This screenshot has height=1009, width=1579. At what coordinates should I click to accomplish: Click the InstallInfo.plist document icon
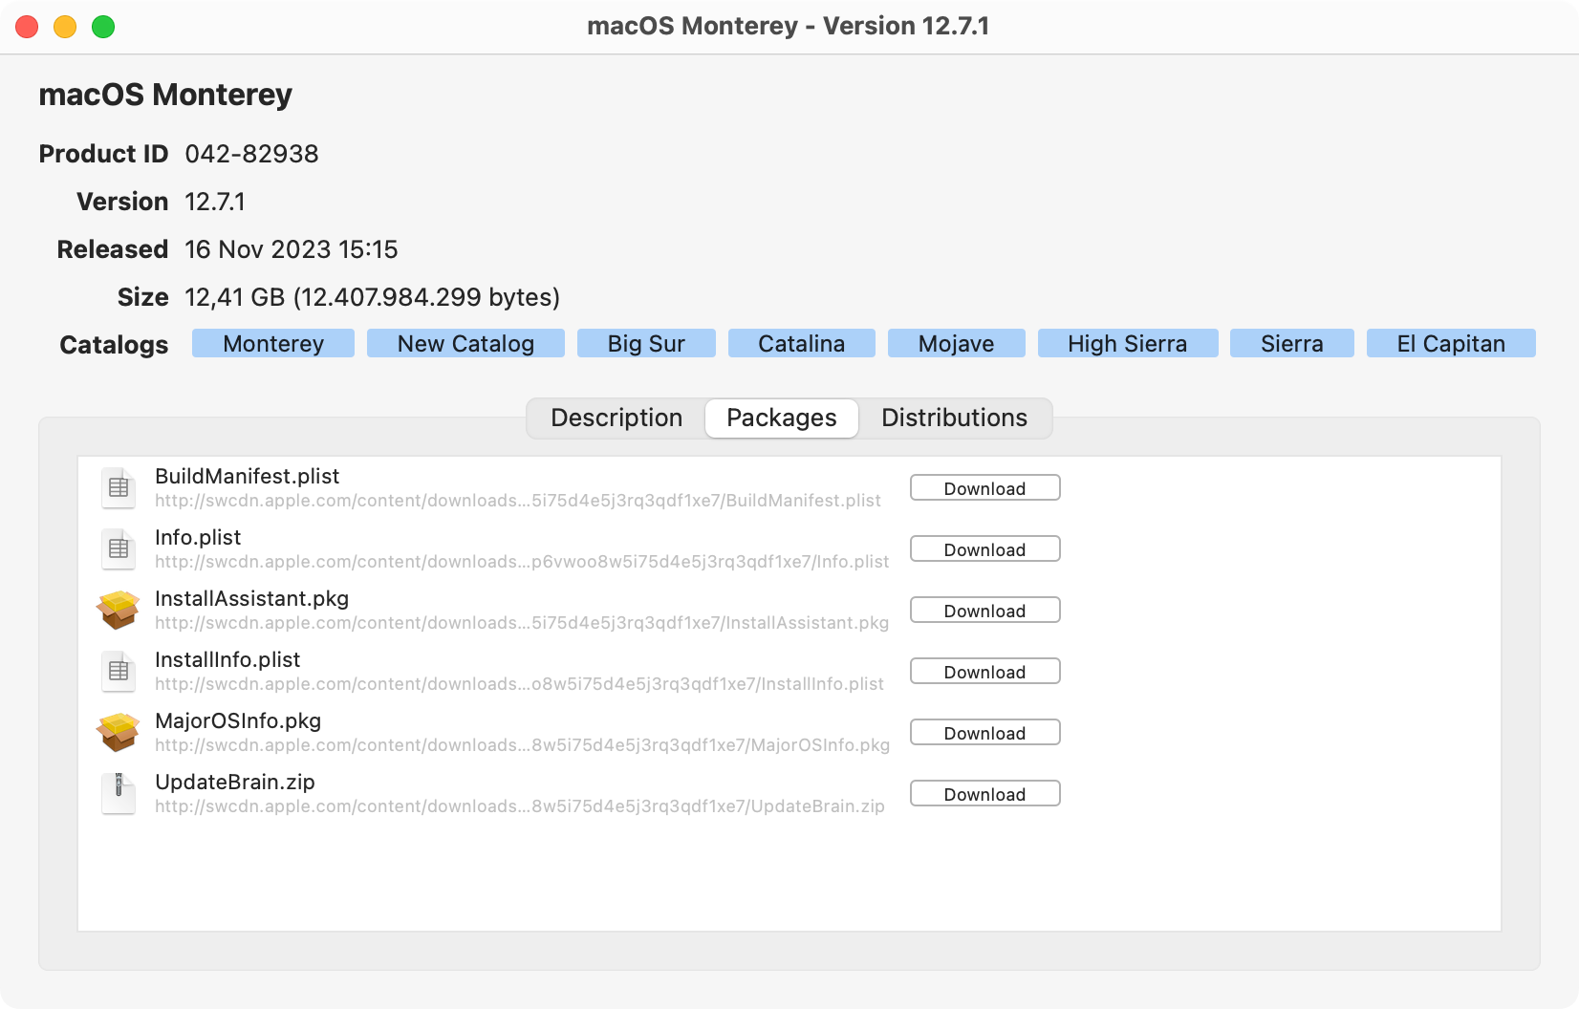[119, 671]
